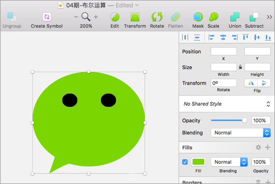
Task: Click the document file icon in title bar
Action: click(60, 6)
